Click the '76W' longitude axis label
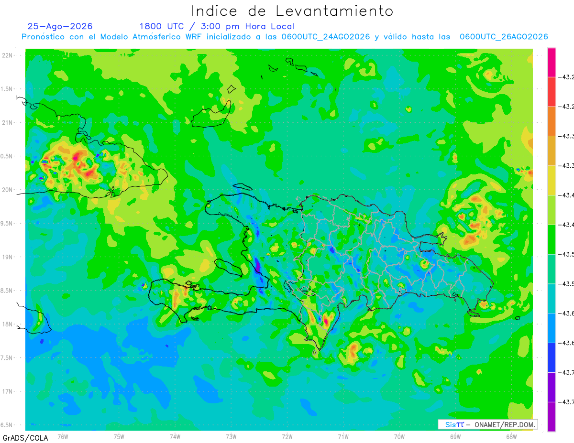 pos(63,436)
